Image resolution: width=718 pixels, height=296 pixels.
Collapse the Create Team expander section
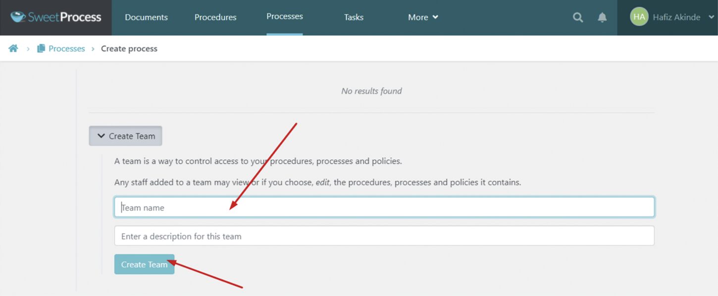[125, 136]
